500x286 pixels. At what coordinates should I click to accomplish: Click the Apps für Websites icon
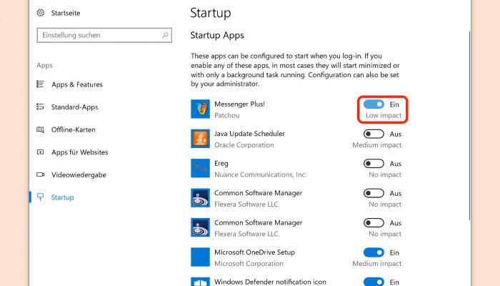point(40,152)
